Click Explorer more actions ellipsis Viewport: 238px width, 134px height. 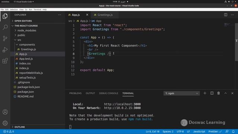pyautogui.click(x=59, y=15)
